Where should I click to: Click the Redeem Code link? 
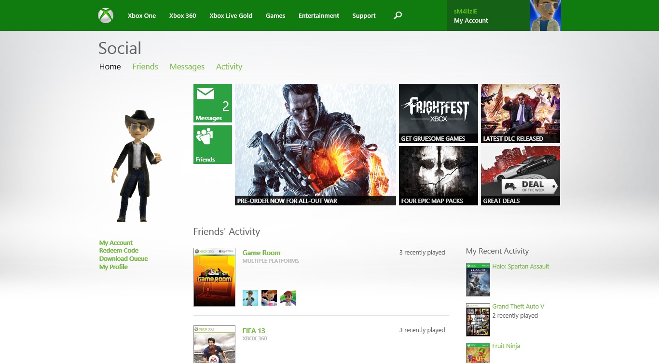point(119,251)
